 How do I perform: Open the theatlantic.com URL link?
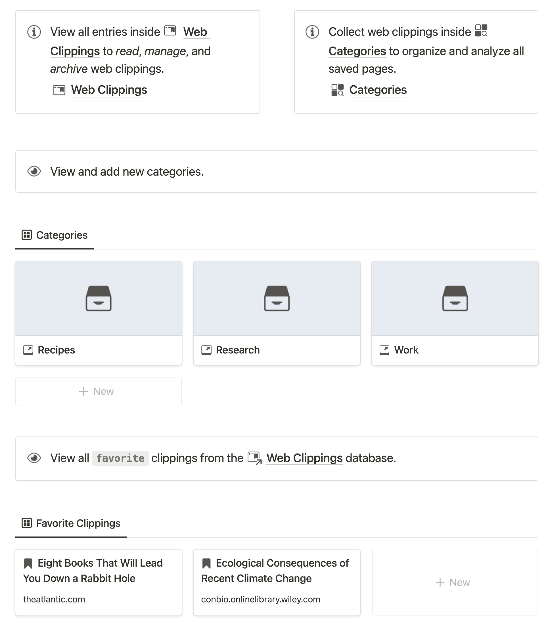pyautogui.click(x=54, y=599)
